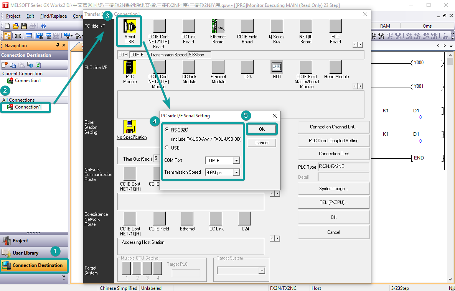
Task: Cancel the PC side I/F Serial Setting dialog
Action: [x=262, y=143]
